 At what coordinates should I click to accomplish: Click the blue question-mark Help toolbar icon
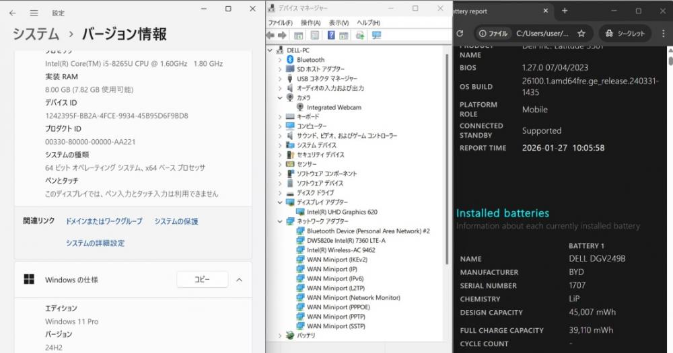point(331,35)
